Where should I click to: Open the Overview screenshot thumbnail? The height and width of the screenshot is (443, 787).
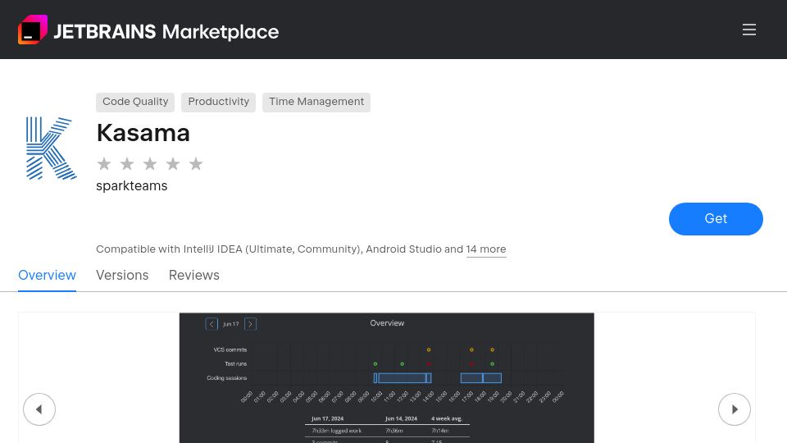pos(386,377)
